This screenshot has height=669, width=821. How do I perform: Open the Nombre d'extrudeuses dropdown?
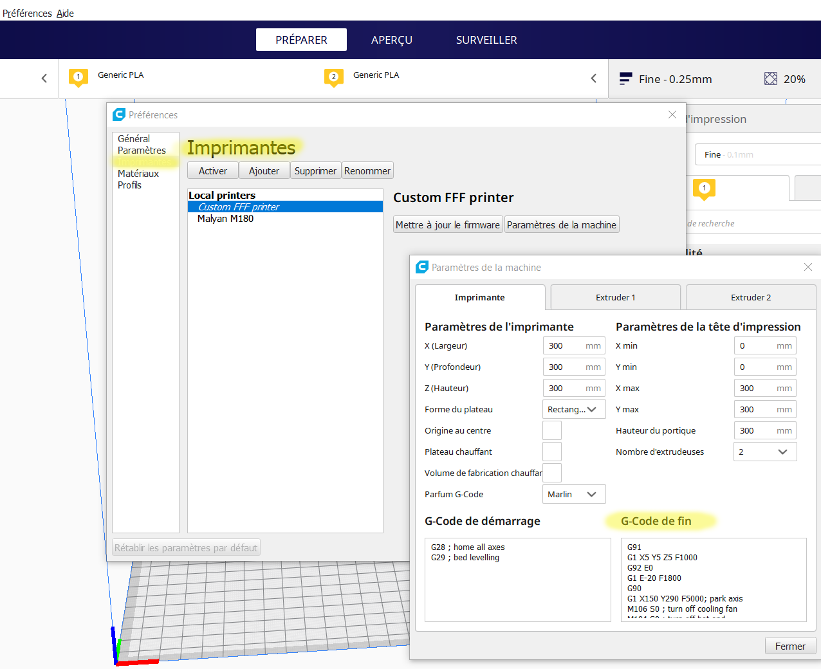(765, 452)
